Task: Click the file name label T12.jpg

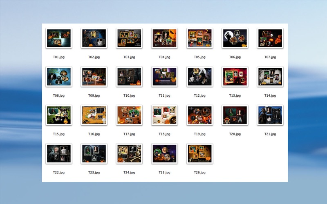Action: click(x=200, y=95)
